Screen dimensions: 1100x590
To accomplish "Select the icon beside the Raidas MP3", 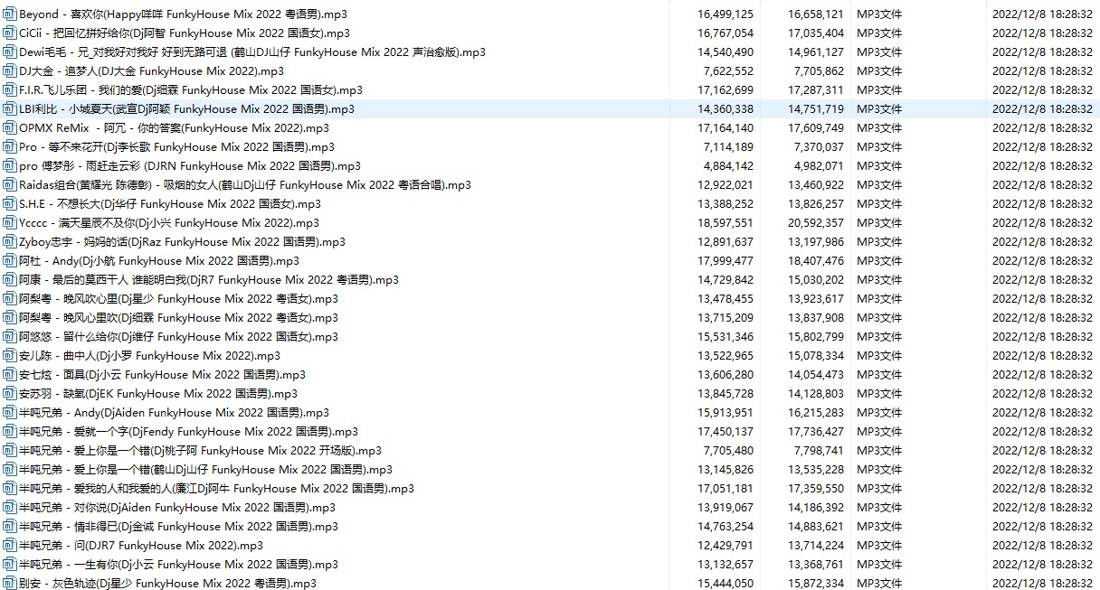I will (10, 185).
